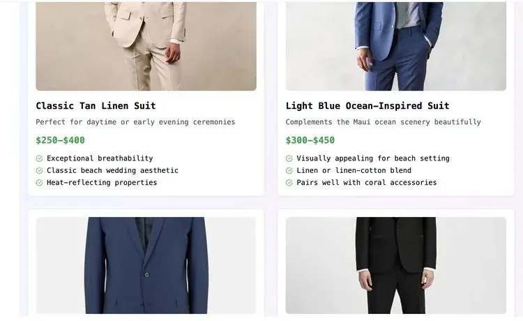
Task: Open the Classic Tan Linen Suit title
Action: (x=96, y=106)
